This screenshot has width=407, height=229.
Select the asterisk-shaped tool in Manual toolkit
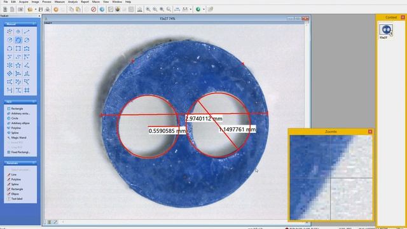[10, 65]
